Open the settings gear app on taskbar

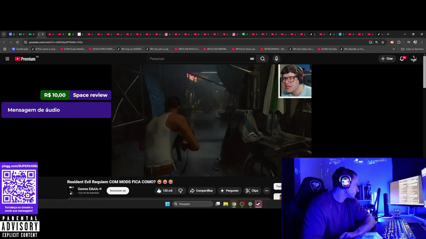point(250,204)
